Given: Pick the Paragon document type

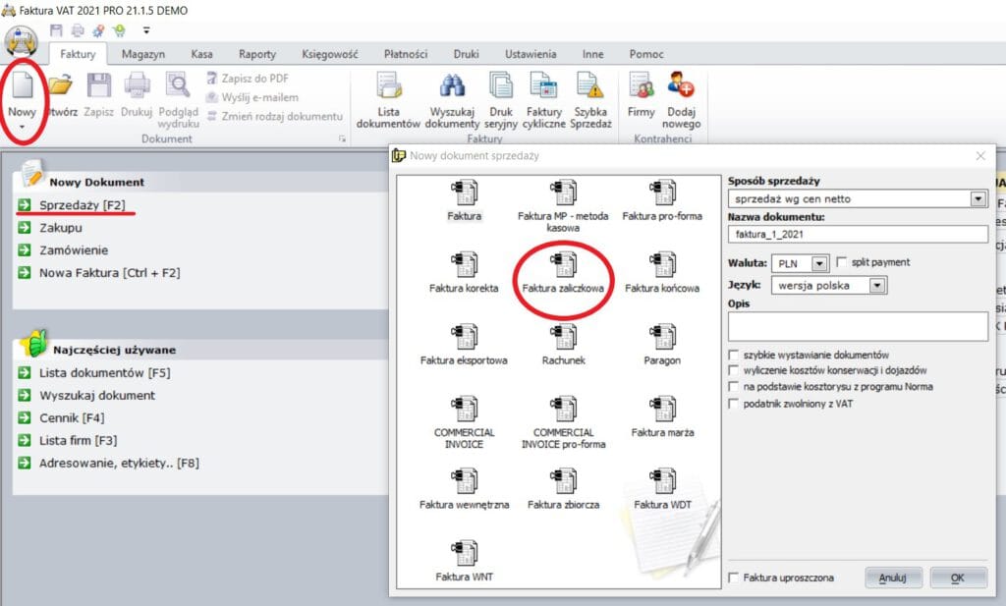Looking at the screenshot, I should tap(662, 344).
